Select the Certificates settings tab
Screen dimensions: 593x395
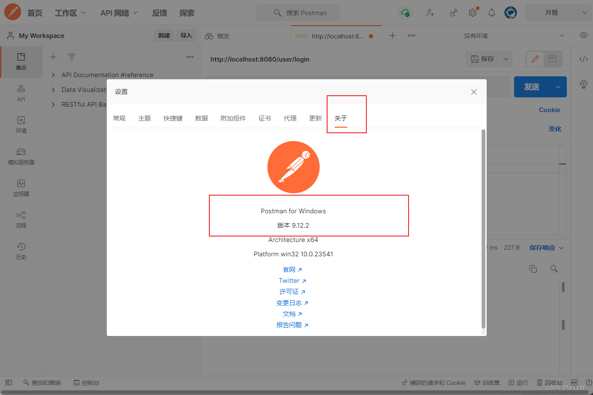coord(265,118)
